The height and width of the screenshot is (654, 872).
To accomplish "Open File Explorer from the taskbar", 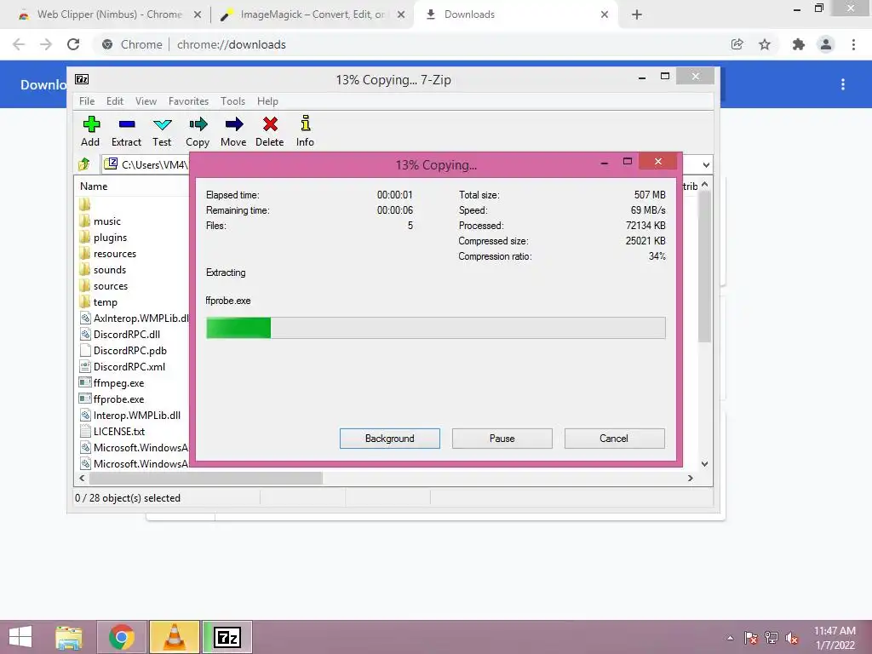I will click(x=69, y=637).
